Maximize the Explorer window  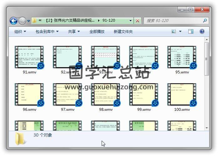[x=190, y=10]
